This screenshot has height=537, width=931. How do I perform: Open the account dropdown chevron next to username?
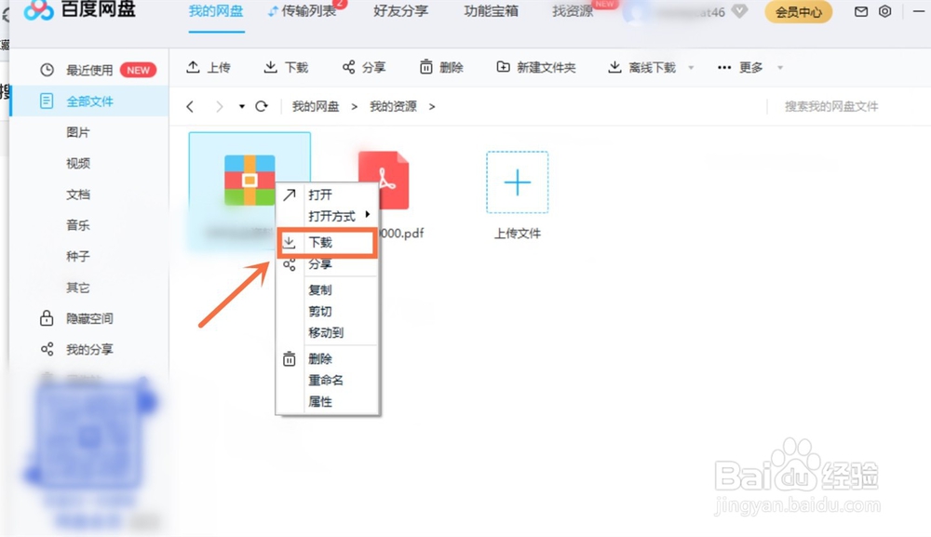click(x=738, y=12)
